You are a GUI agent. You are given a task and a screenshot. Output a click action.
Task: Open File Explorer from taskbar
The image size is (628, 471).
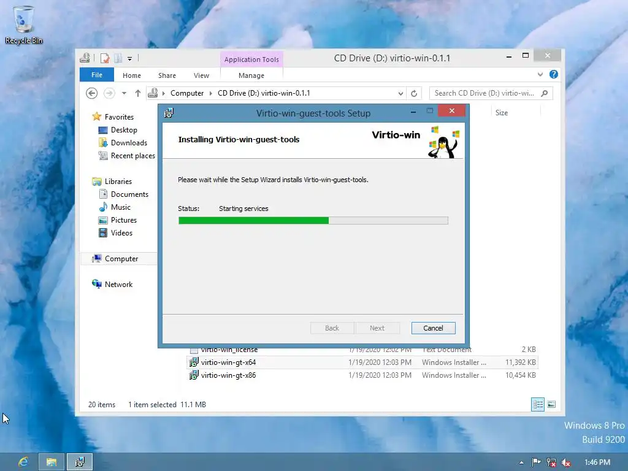[52, 462]
